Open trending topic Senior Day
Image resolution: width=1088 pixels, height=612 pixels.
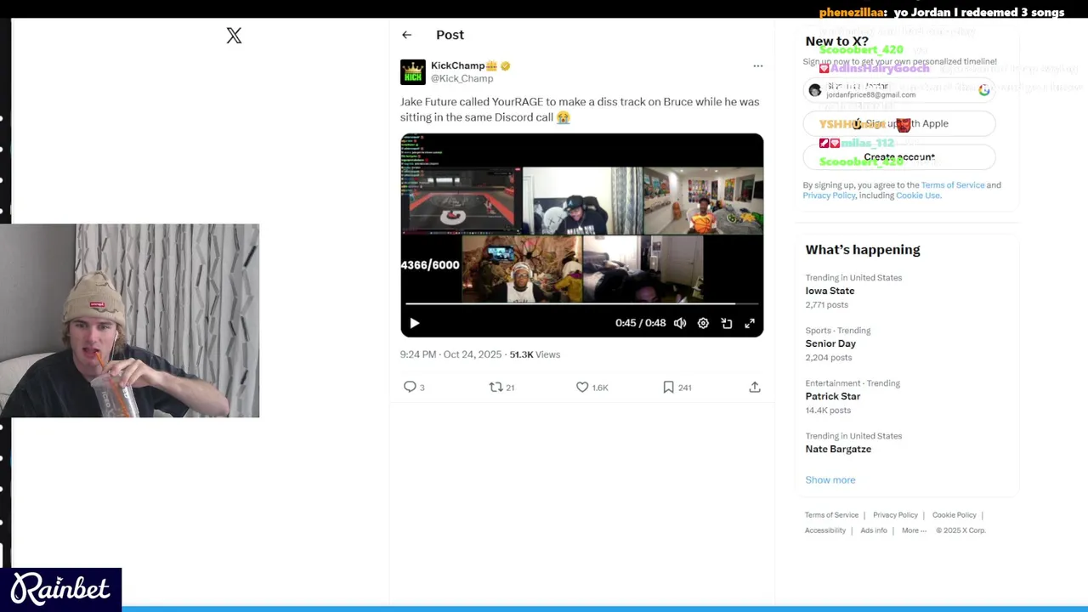click(x=830, y=343)
